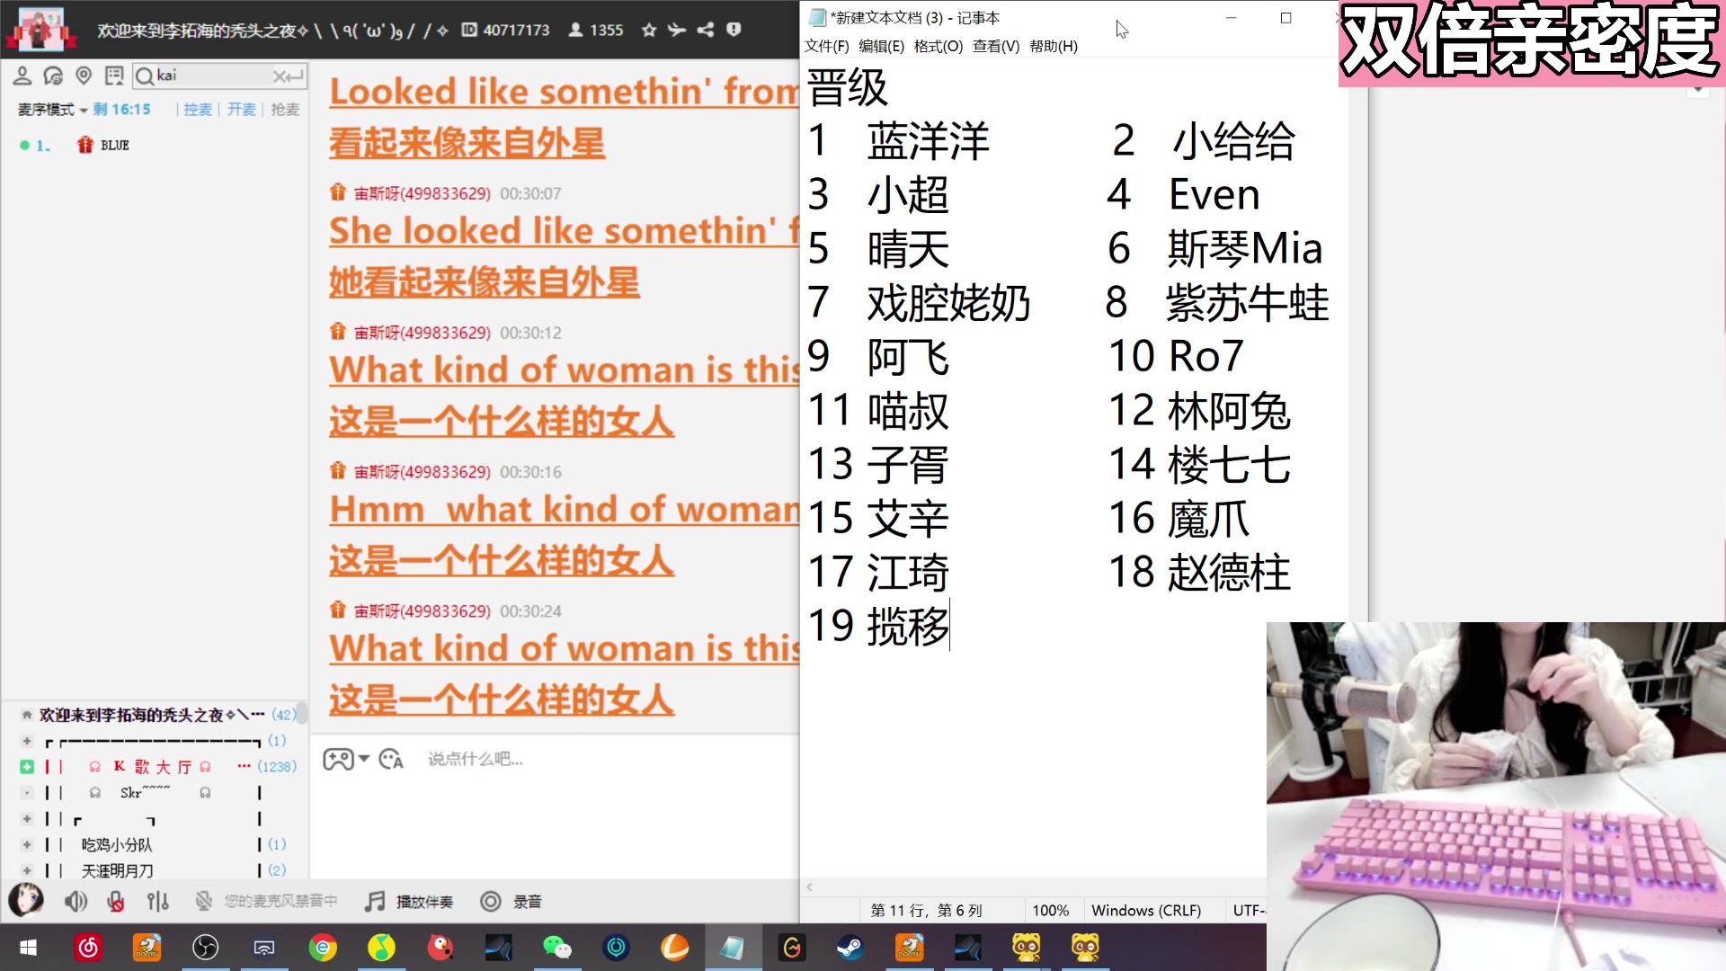Viewport: 1726px width, 971px height.
Task: Open the gamepad game icon in chat bar
Action: [339, 759]
